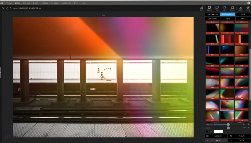Open the Frame tool icon
Viewport: 251px width, 143px height.
tap(232, 8)
